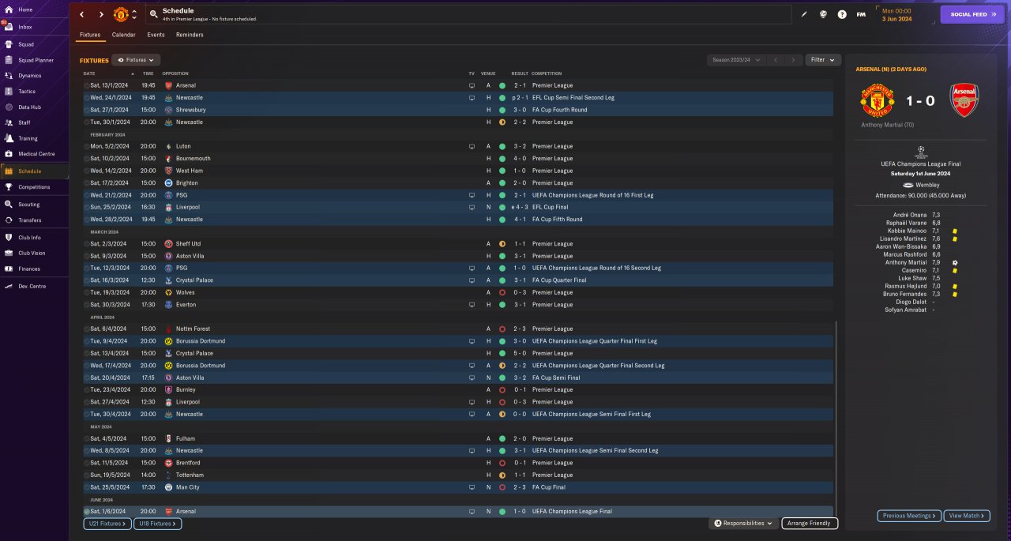
Task: Select the circle for Mon, 5/2/2024 Luton
Action: pyautogui.click(x=87, y=146)
